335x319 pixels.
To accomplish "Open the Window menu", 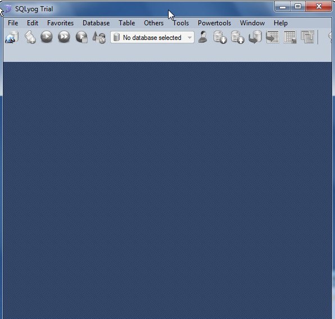I will click(252, 23).
